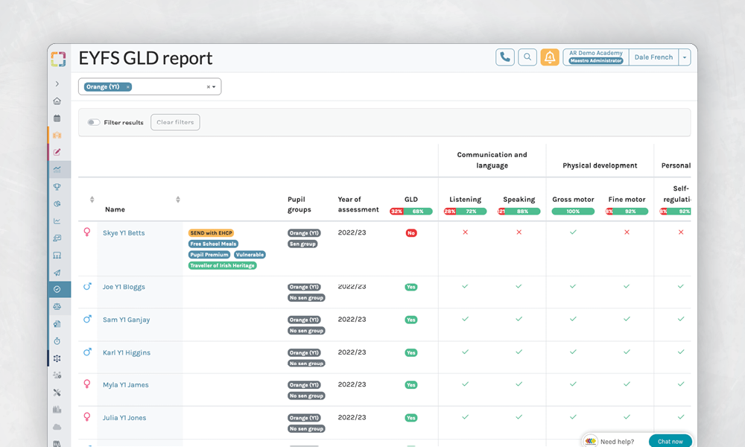Expand the sidebar with the chevron arrow

[x=57, y=84]
